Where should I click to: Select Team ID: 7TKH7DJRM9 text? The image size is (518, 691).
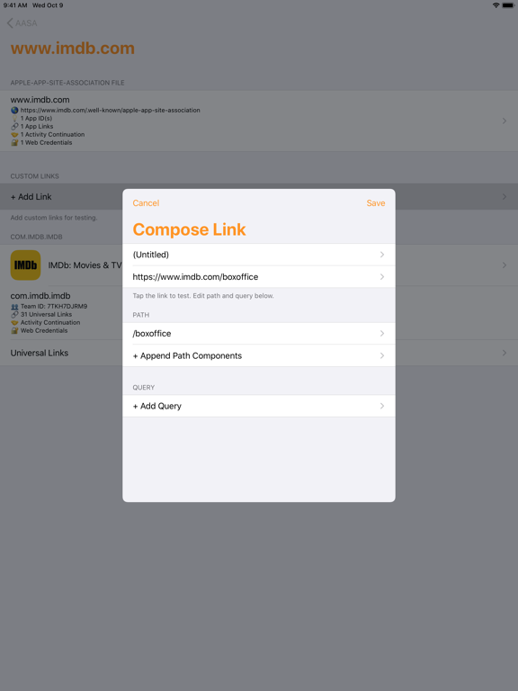tap(54, 306)
